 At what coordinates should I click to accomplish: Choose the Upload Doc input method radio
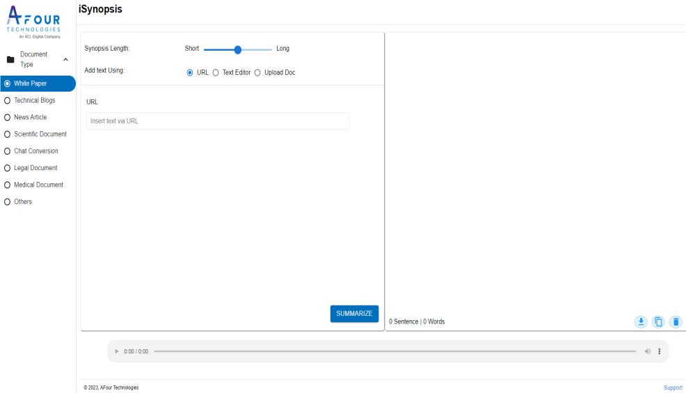pyautogui.click(x=257, y=72)
